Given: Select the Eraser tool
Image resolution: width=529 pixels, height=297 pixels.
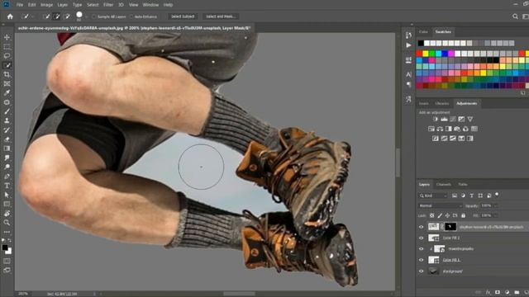Looking at the screenshot, I should pos(7,139).
